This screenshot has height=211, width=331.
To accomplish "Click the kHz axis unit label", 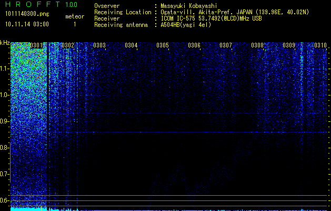I will pos(5,43).
